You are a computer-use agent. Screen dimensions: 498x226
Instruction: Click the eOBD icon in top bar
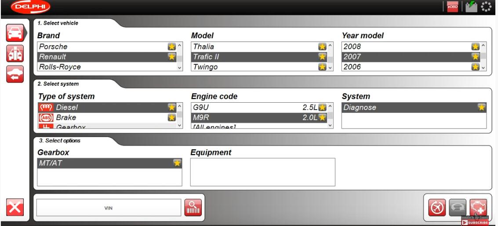click(452, 7)
